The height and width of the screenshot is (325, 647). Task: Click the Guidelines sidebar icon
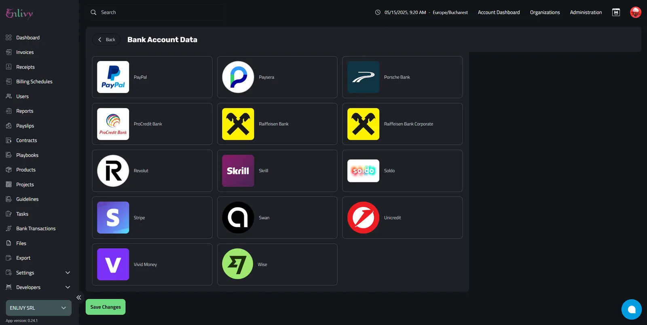point(8,199)
